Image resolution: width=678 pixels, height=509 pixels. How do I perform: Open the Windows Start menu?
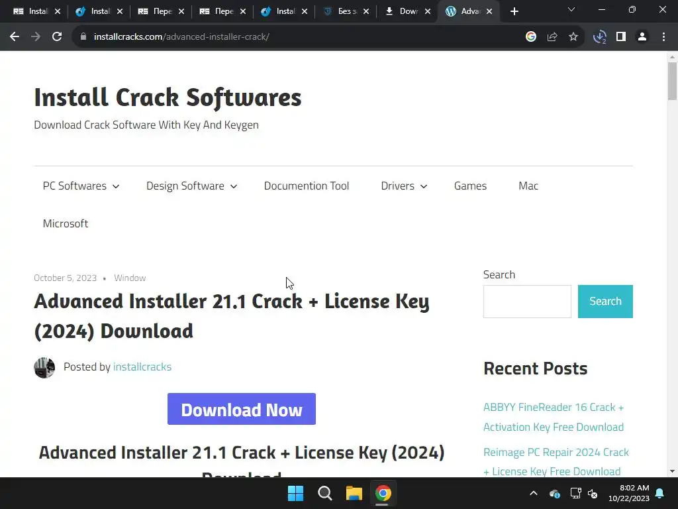[x=296, y=493]
